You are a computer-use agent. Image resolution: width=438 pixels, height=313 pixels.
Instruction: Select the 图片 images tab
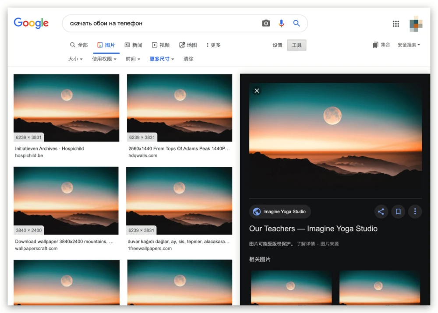tap(106, 45)
